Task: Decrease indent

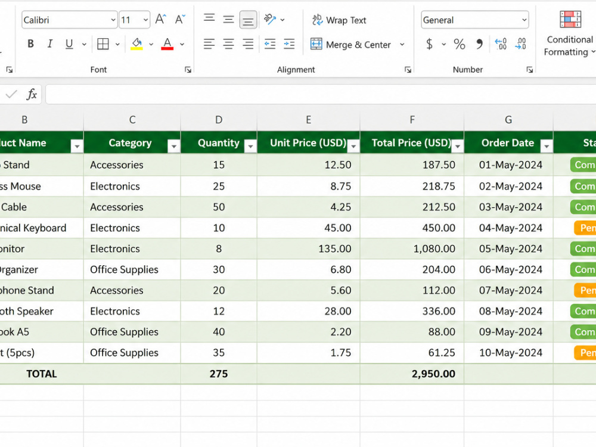Action: [270, 44]
